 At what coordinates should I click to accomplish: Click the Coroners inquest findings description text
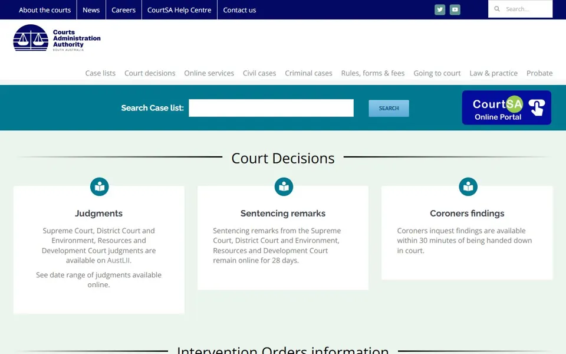[x=464, y=241]
